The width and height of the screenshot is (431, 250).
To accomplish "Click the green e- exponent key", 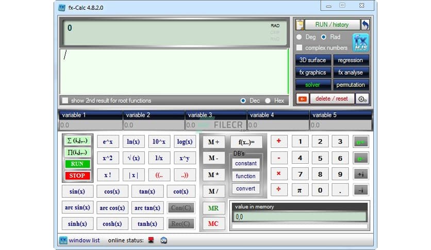I will coord(360,158).
